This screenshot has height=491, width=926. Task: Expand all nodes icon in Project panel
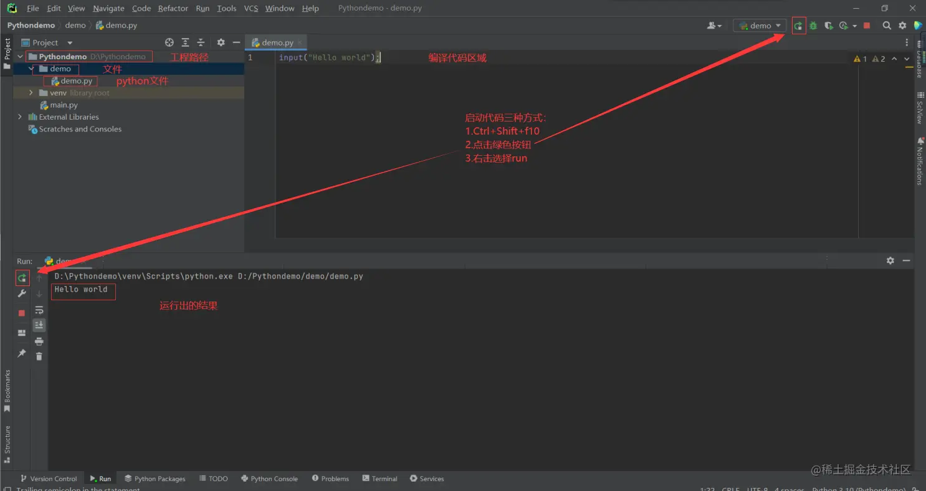point(185,42)
